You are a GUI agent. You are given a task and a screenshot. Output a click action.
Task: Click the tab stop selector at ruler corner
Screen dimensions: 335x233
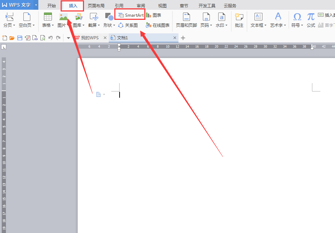click(3, 47)
